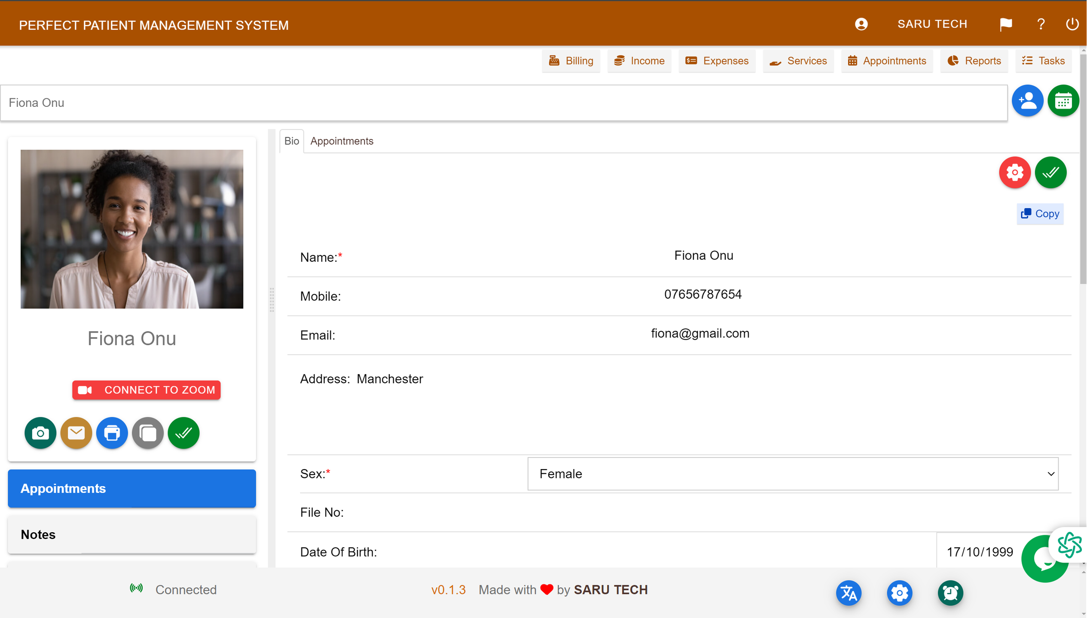The width and height of the screenshot is (1087, 618).
Task: Click the Connect to Zoom button
Action: click(x=146, y=390)
